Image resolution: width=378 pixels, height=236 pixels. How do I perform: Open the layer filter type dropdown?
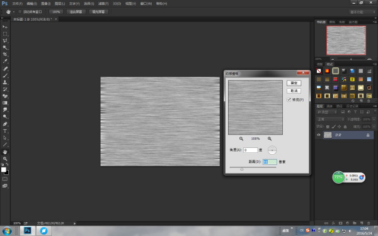click(326, 112)
